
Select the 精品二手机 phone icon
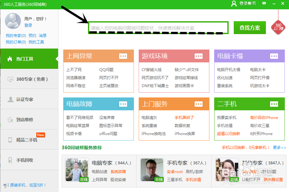pos(10,139)
